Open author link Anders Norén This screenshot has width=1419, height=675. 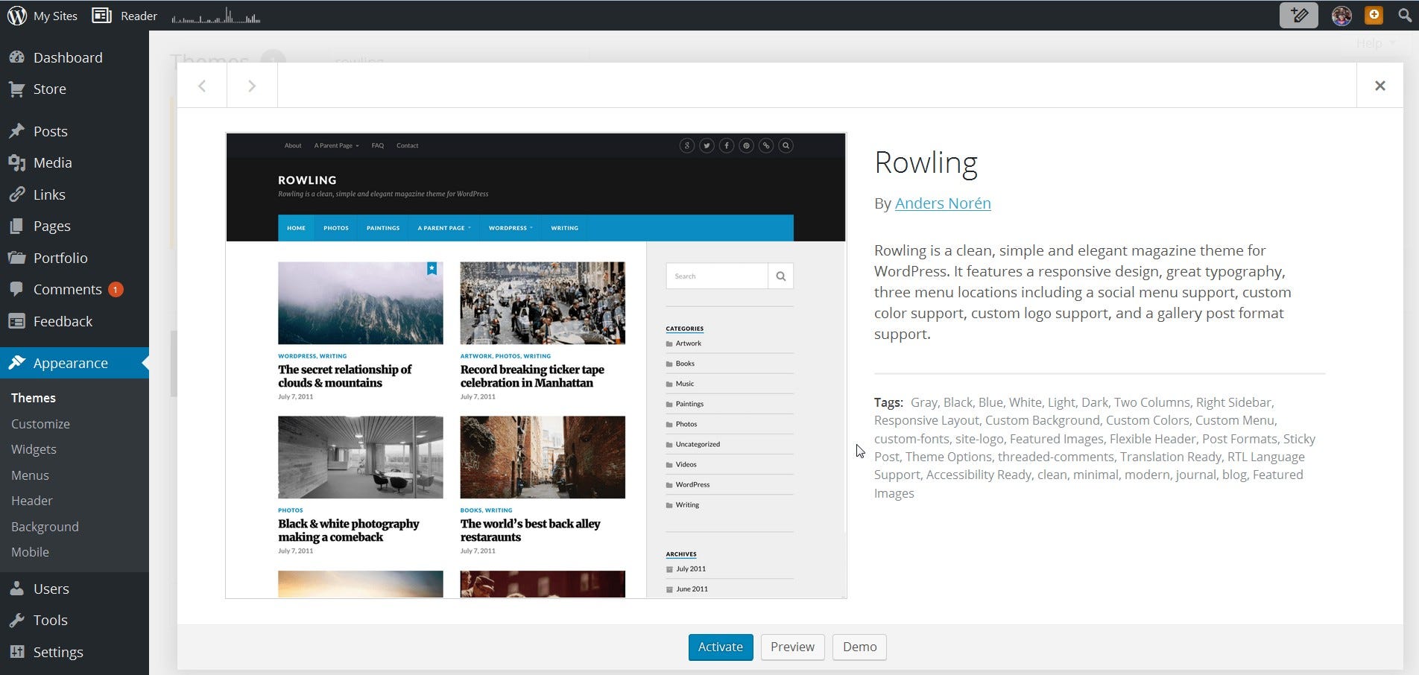click(x=943, y=203)
